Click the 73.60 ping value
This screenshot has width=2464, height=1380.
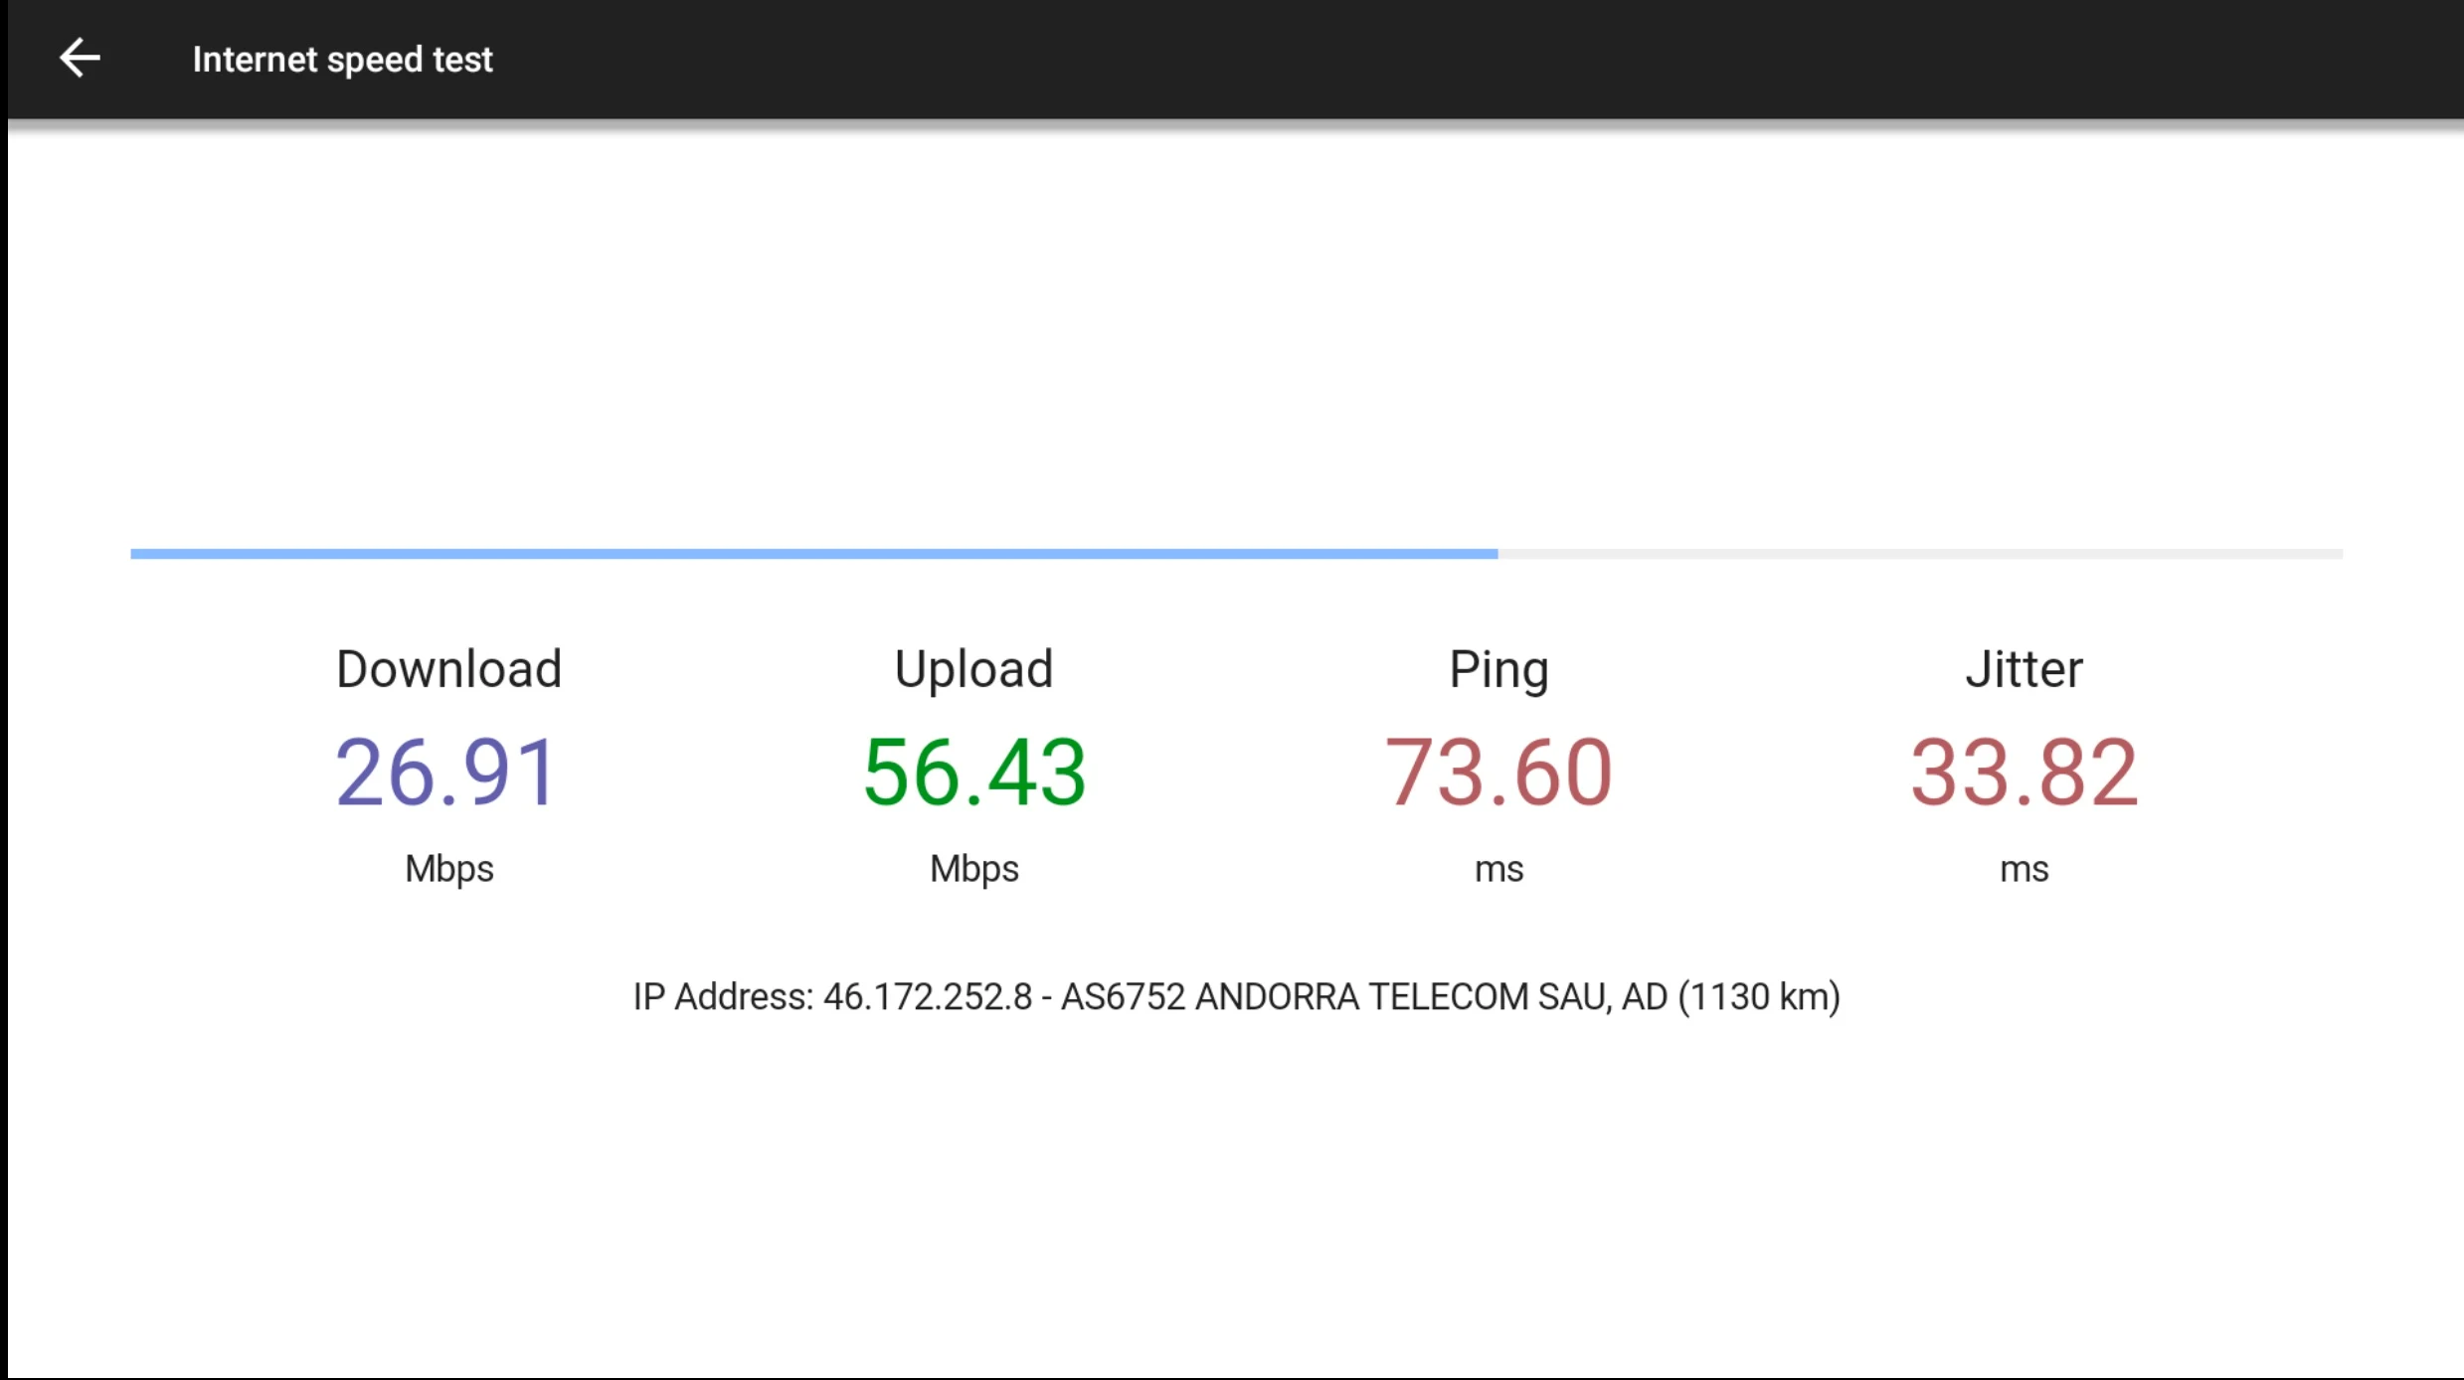click(1498, 772)
